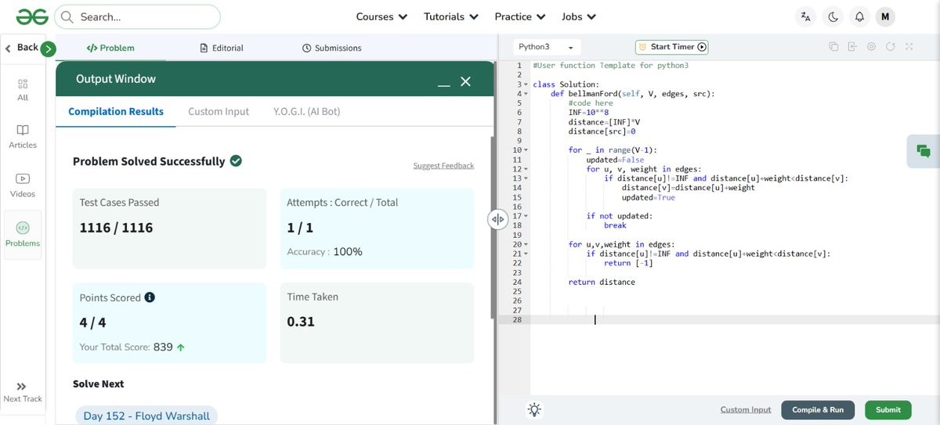This screenshot has height=425, width=940.
Task: Open Problems in the sidebar
Action: pos(23,235)
